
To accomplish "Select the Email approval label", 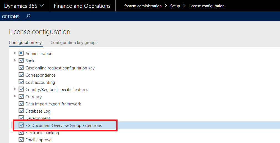I will [39, 140].
